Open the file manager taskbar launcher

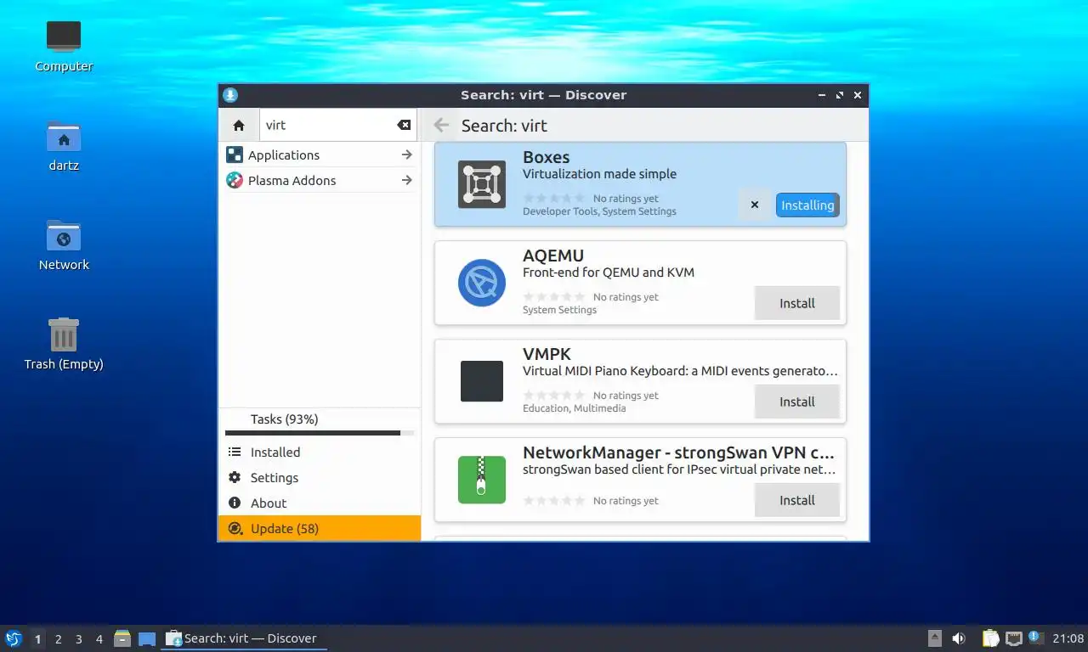(x=122, y=638)
